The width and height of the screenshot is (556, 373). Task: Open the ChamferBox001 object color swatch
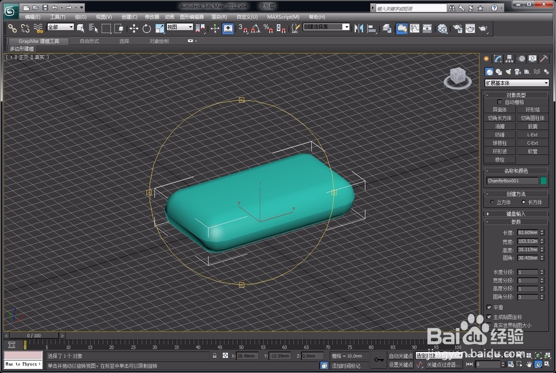click(544, 181)
